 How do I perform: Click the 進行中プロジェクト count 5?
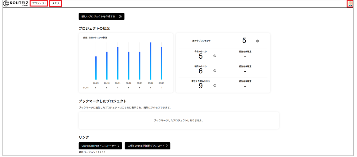click(x=244, y=41)
